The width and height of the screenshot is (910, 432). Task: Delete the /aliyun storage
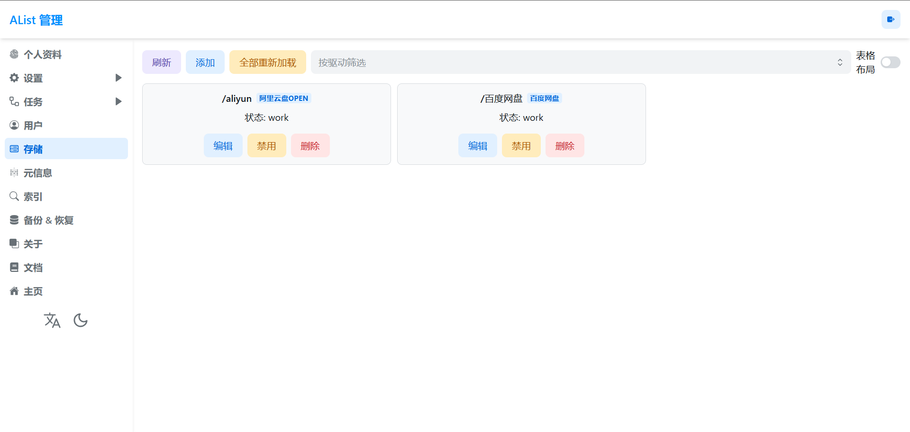[x=310, y=146]
